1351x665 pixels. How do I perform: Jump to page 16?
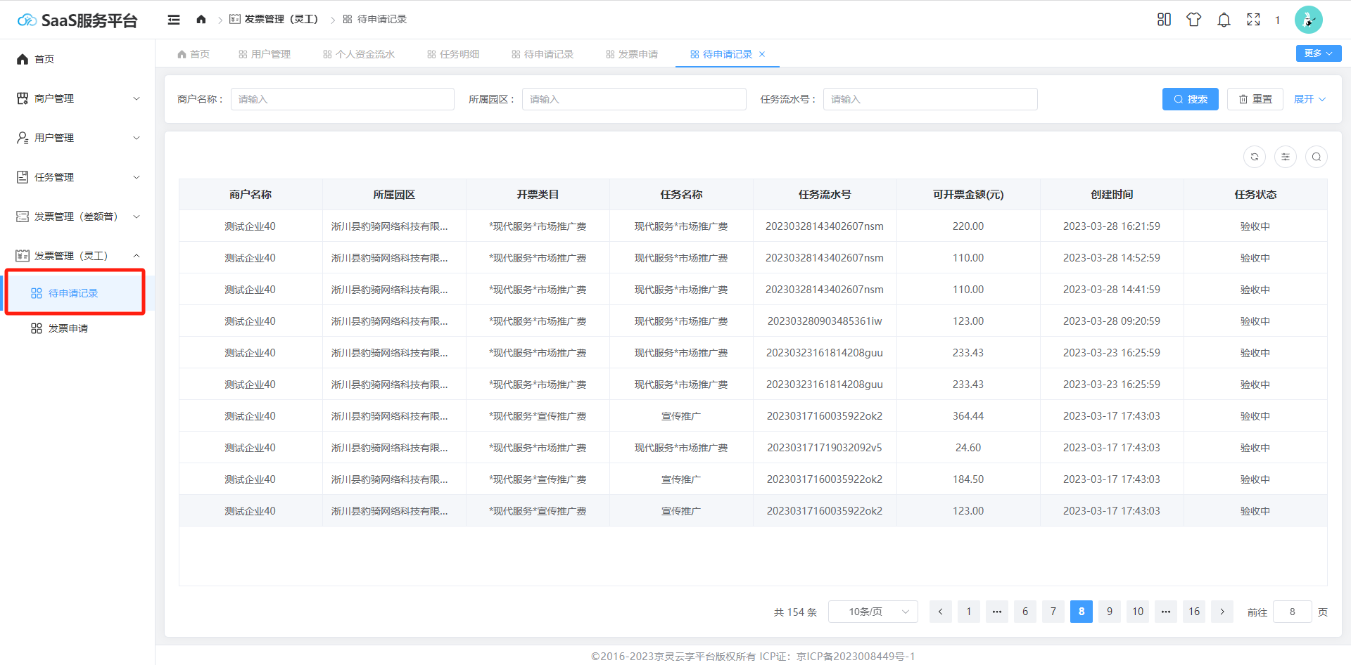1194,612
